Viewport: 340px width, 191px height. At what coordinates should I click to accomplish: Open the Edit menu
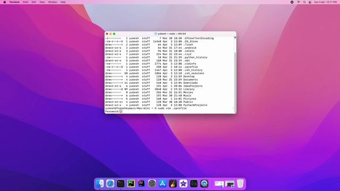34,2
